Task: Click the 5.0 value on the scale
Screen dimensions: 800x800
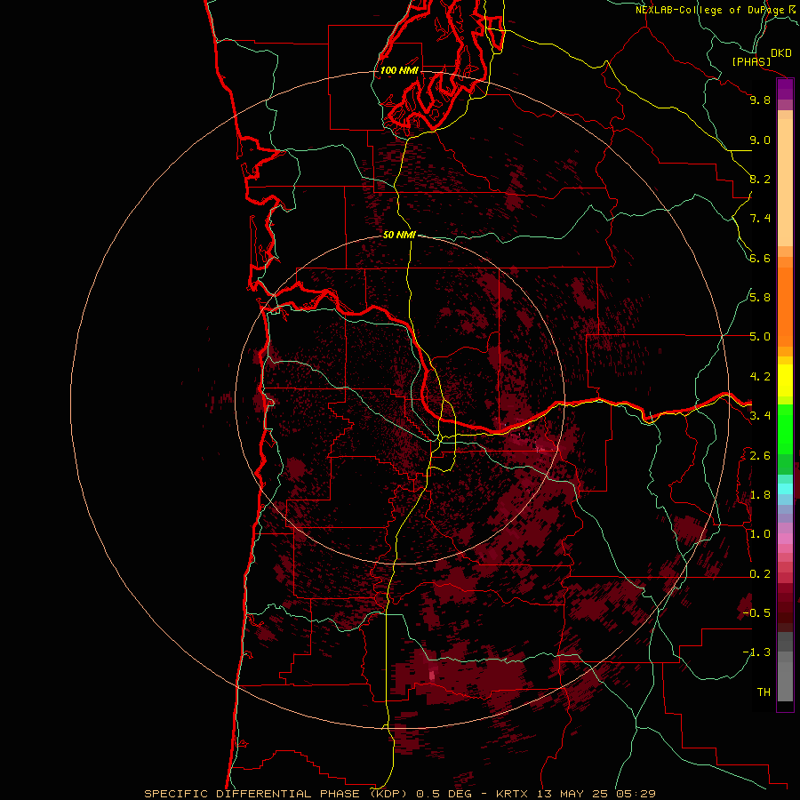Action: tap(760, 337)
